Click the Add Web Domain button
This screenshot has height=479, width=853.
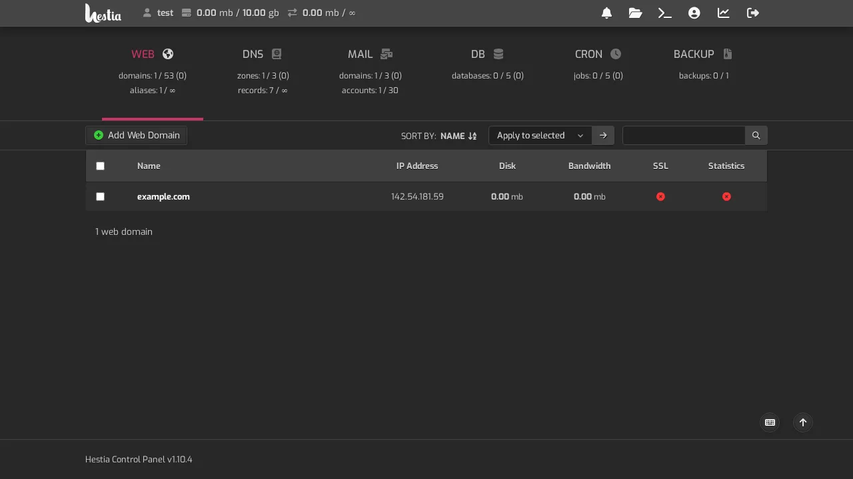click(137, 136)
